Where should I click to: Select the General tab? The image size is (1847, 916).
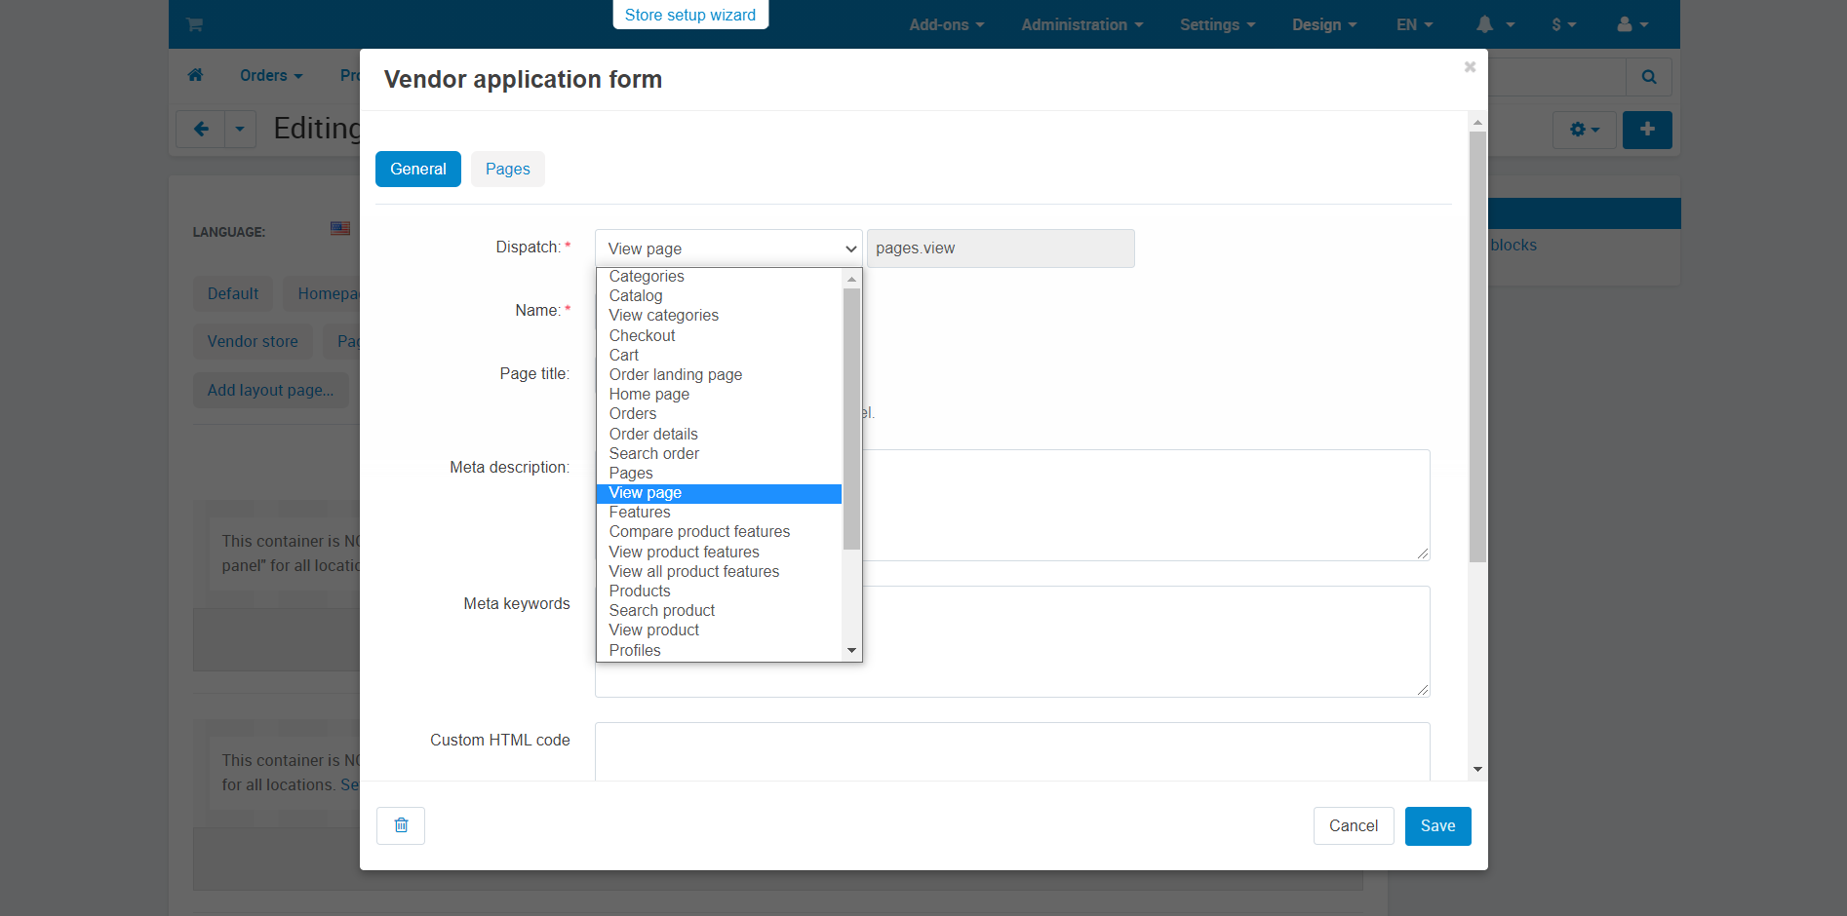(418, 169)
